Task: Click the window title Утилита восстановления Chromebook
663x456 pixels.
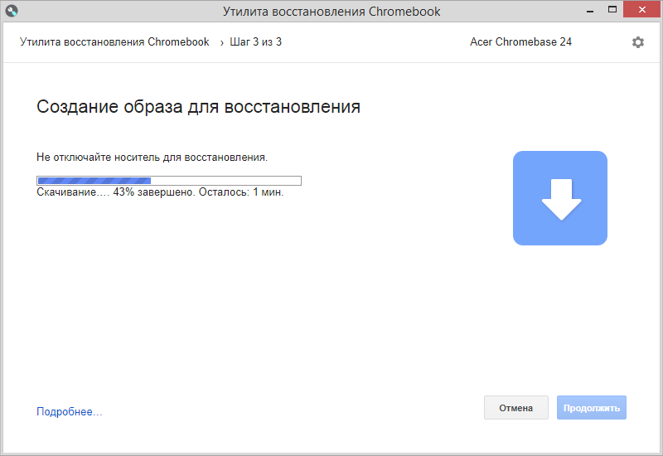Action: tap(331, 12)
